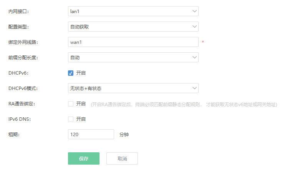Click 开启 label next to IPv6 DNS
Viewport: 282px width, 190px height.
[x=81, y=119]
